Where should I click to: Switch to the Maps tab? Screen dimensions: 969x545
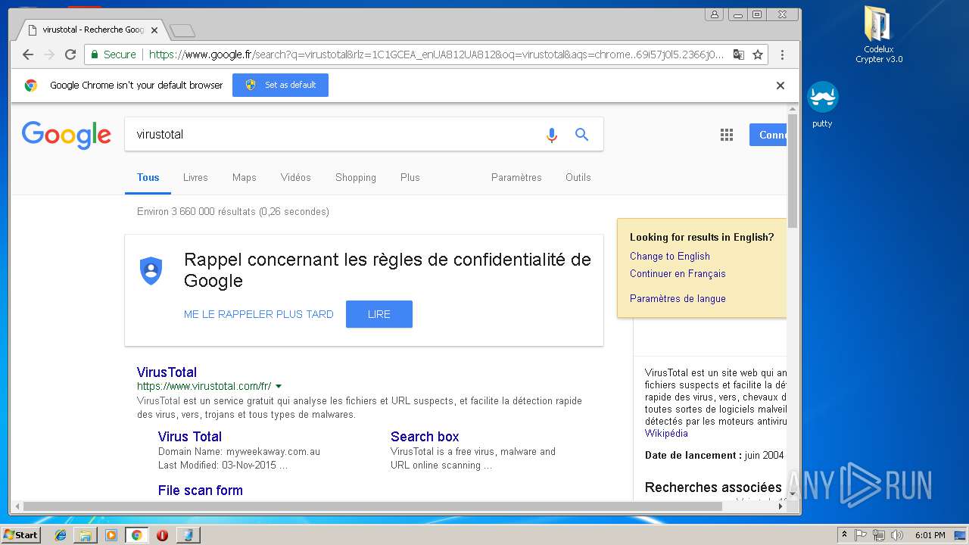(245, 177)
